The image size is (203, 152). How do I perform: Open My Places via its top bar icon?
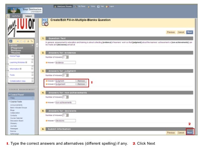(76, 6)
